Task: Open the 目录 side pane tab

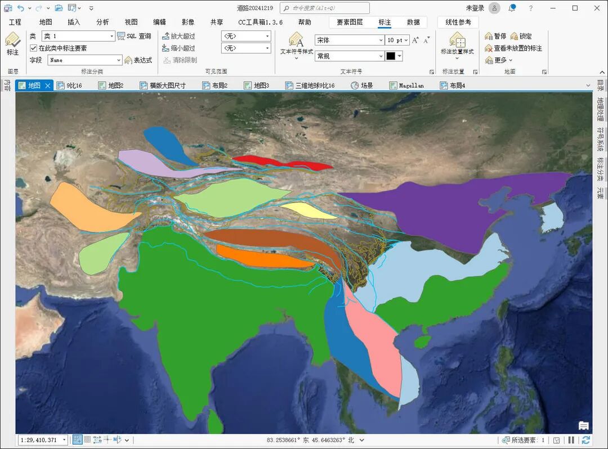Action: tap(600, 86)
